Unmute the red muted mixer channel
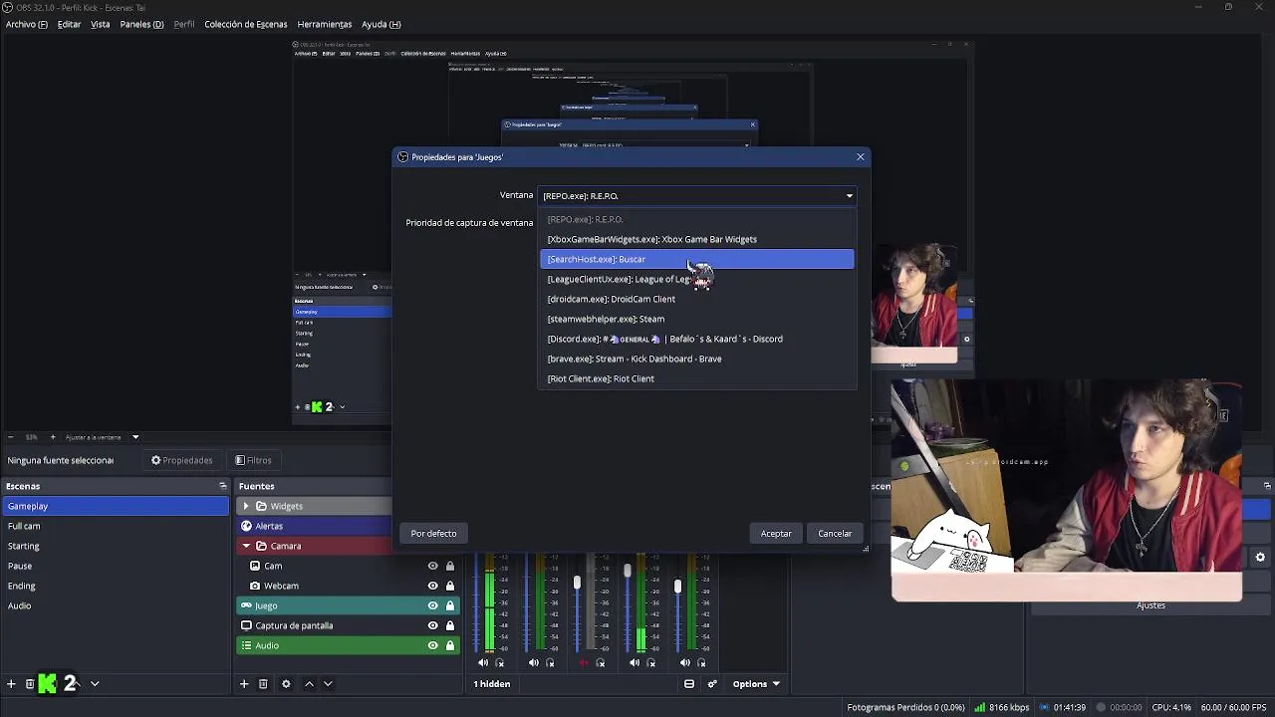1275x717 pixels. [x=585, y=663]
